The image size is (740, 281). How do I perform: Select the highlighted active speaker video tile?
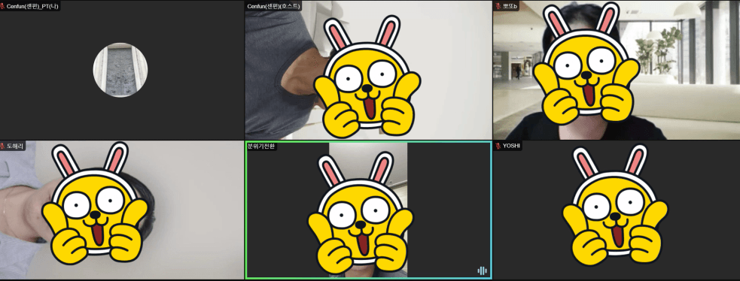tap(369, 210)
